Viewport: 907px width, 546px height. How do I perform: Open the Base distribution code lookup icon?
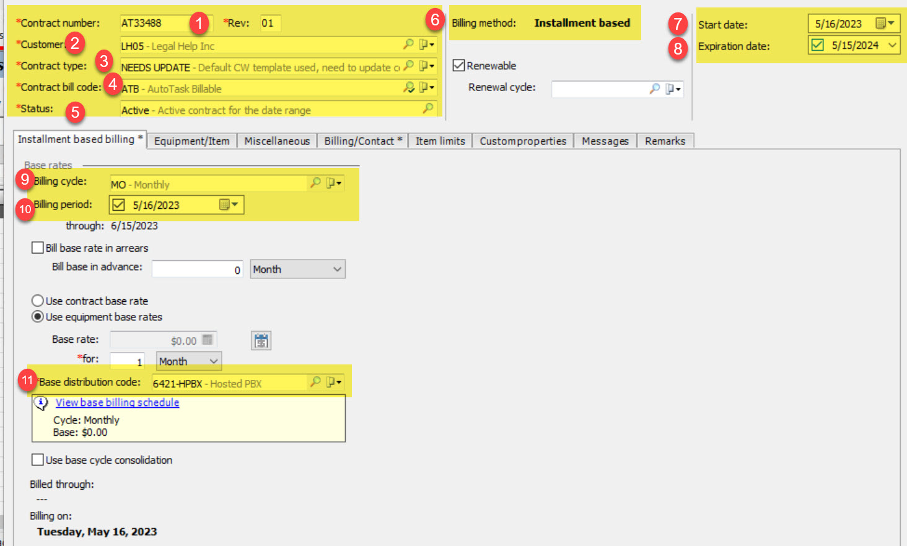click(x=315, y=382)
